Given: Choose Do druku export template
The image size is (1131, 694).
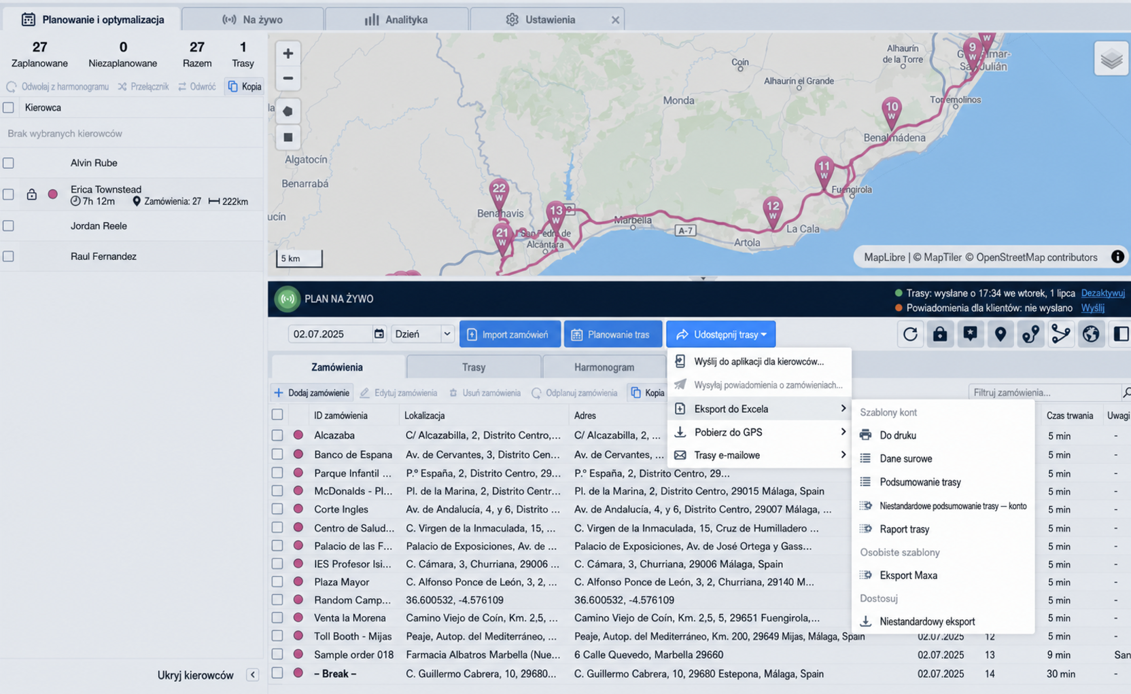Looking at the screenshot, I should (x=943, y=435).
